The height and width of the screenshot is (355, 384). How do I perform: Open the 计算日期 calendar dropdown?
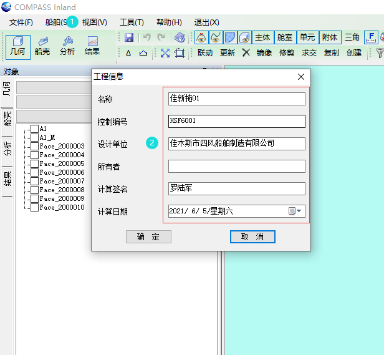click(295, 211)
